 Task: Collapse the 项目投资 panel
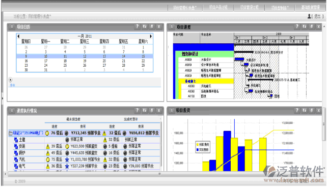pyautogui.click(x=172, y=111)
